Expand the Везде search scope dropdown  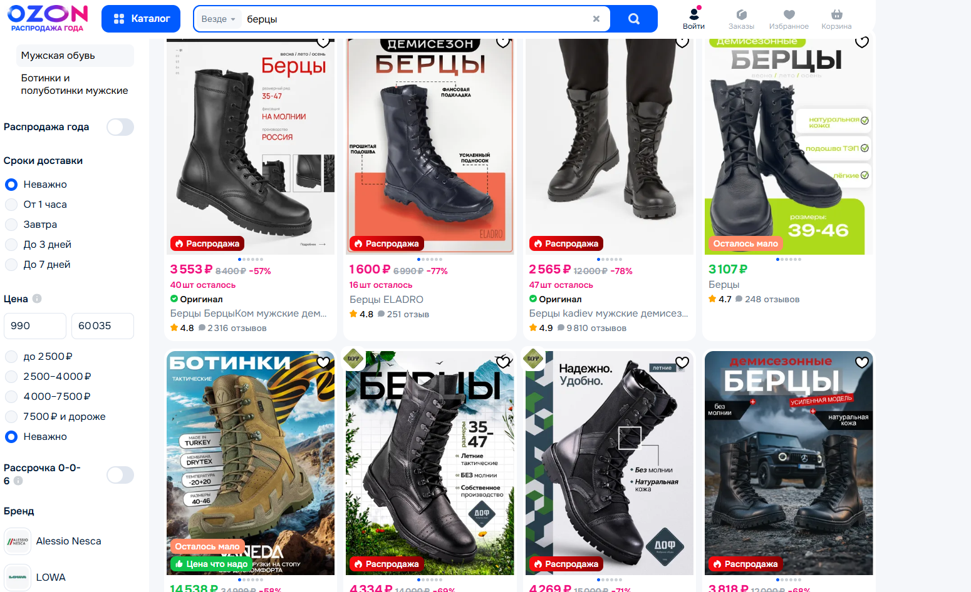point(218,19)
